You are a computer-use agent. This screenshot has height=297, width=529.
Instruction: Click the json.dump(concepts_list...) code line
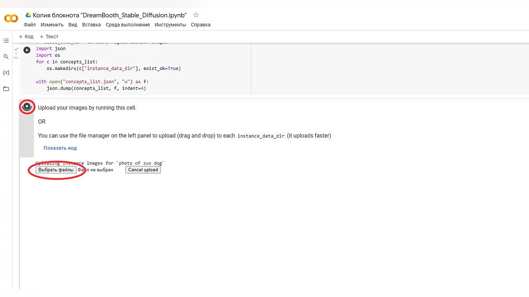point(96,88)
